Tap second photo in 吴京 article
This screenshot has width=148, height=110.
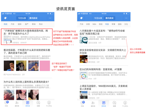click(21, 66)
